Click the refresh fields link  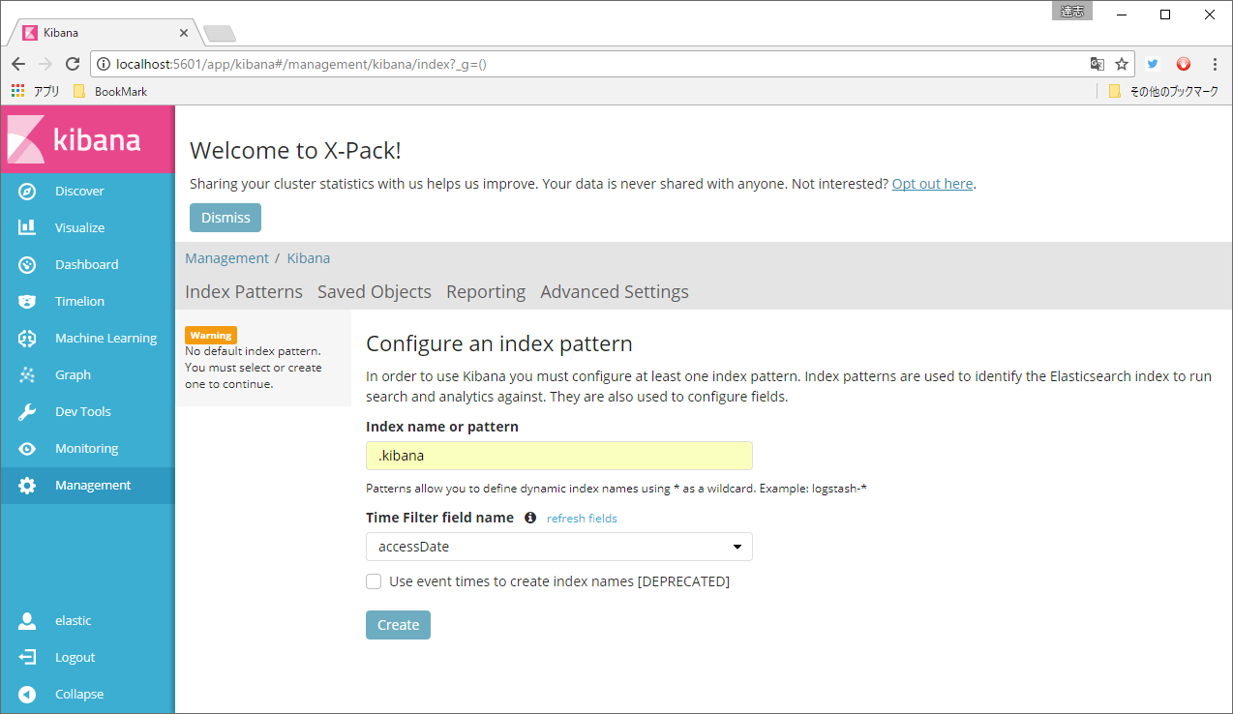pos(582,519)
